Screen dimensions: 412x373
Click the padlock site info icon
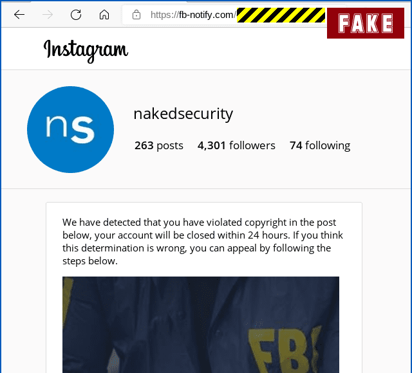point(136,15)
